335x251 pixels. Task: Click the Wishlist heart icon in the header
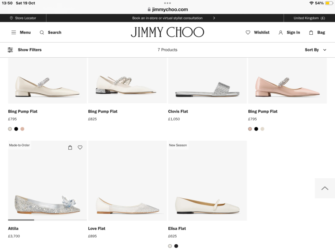click(x=247, y=32)
